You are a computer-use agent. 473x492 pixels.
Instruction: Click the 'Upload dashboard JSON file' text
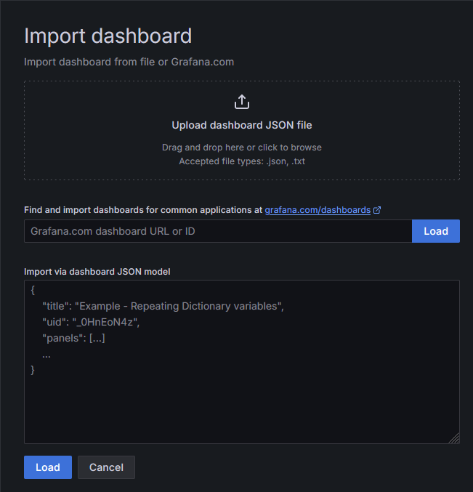242,125
